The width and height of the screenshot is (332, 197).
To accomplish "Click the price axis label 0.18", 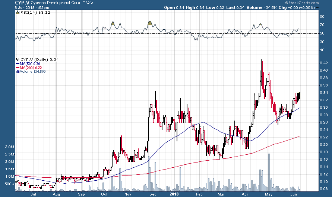I will click(324, 152).
